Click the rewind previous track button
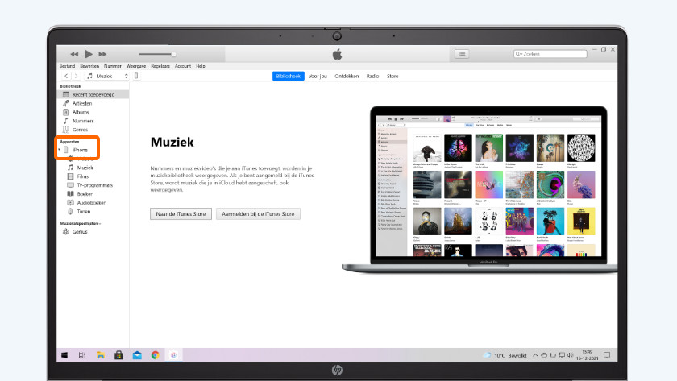This screenshot has height=381, width=677. pyautogui.click(x=74, y=54)
